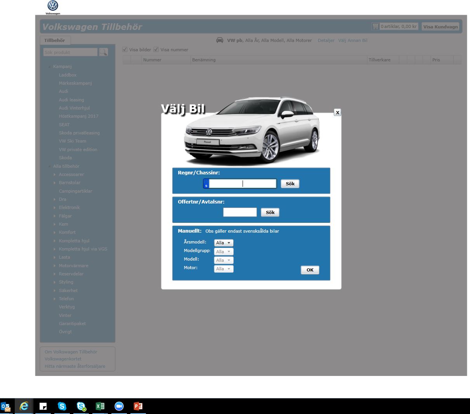Click the product search magnifier icon
The image size is (470, 414).
pyautogui.click(x=103, y=52)
